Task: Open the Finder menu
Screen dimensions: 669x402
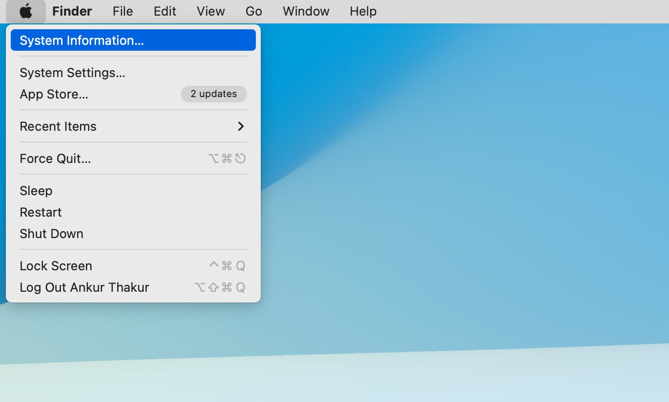Action: 72,11
